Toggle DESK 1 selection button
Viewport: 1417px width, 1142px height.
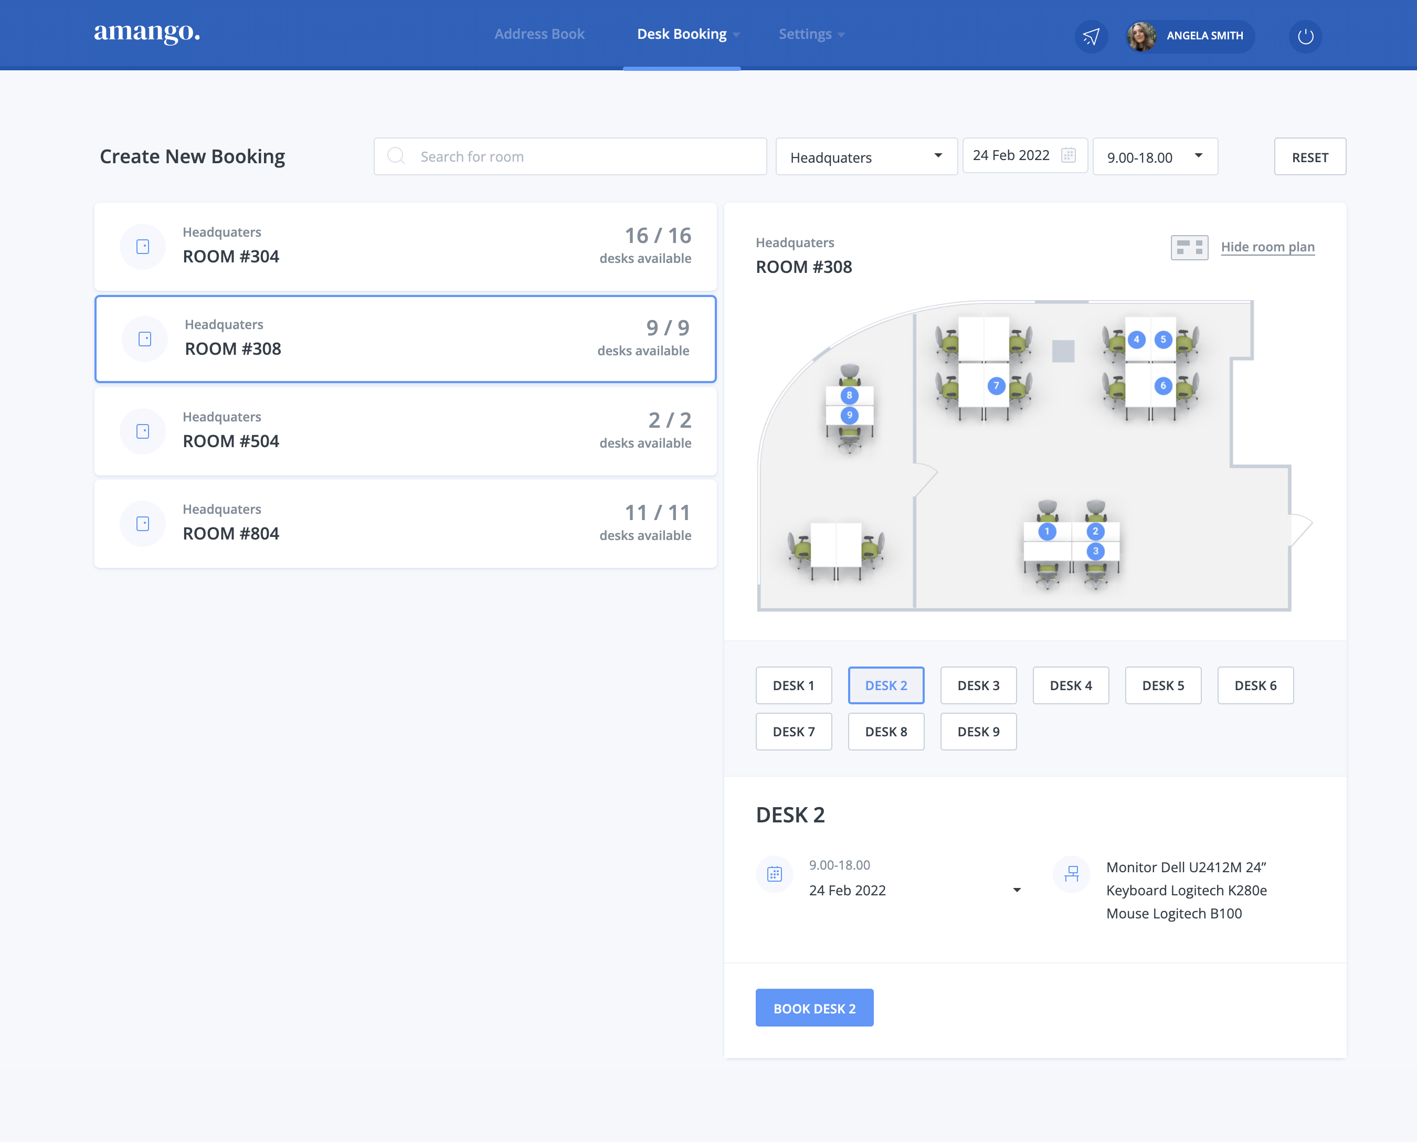point(794,685)
